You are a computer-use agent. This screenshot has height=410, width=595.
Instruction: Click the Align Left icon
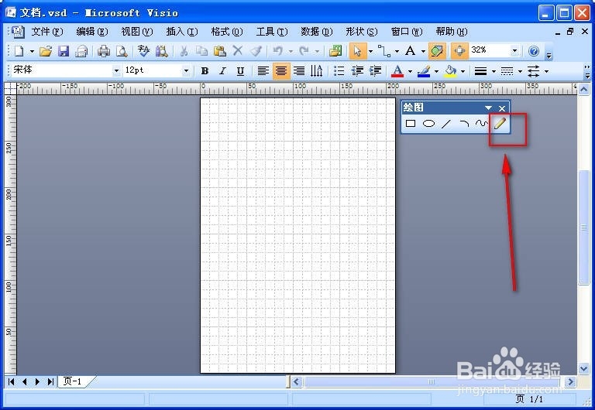pos(263,71)
